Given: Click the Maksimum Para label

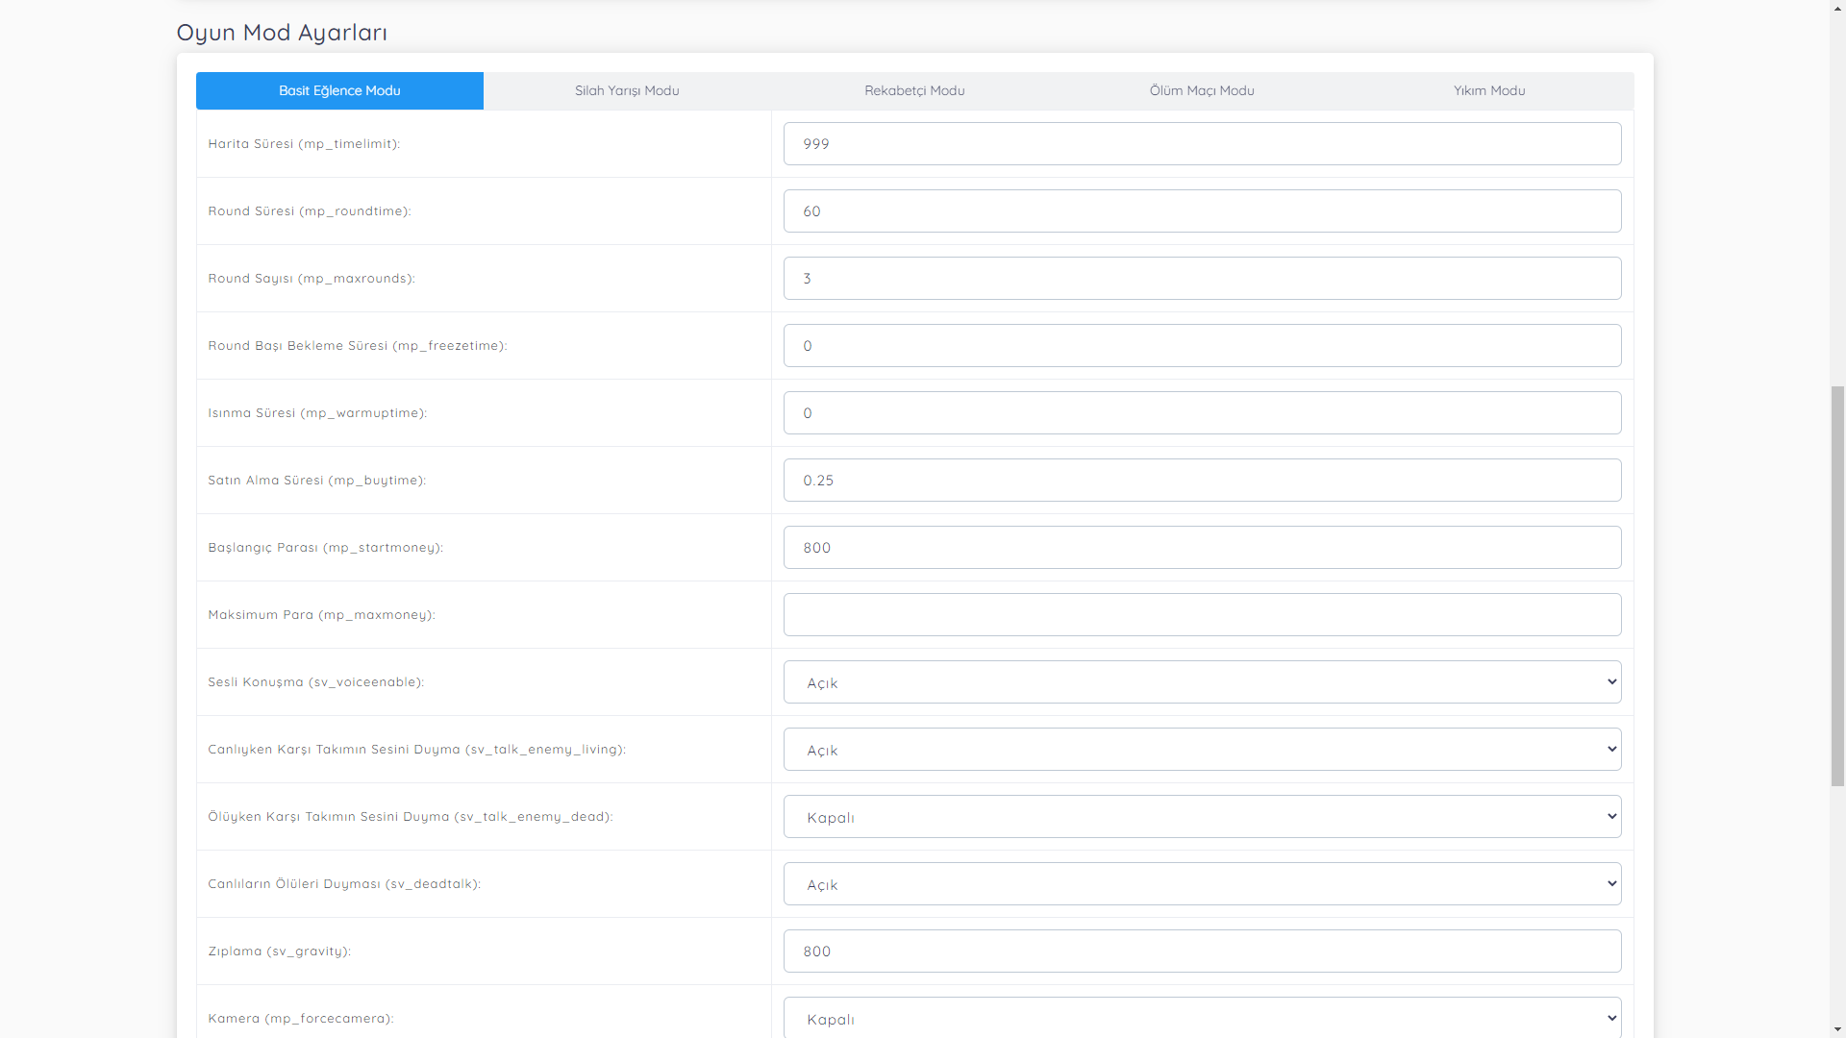Looking at the screenshot, I should pyautogui.click(x=321, y=615).
